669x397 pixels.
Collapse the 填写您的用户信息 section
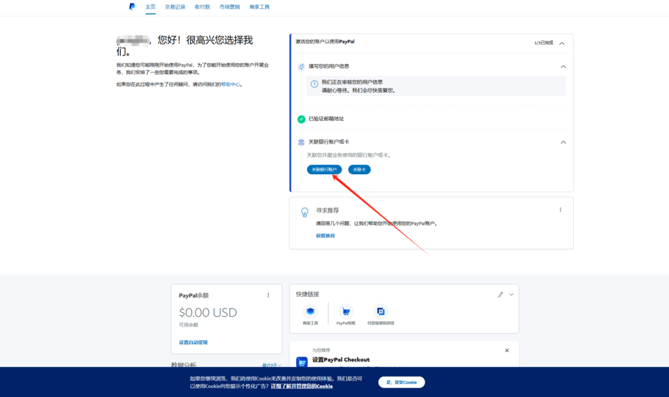(x=563, y=67)
